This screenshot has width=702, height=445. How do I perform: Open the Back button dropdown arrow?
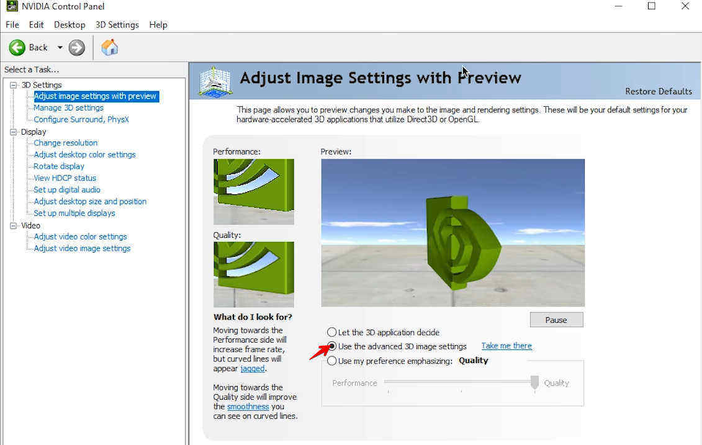[60, 47]
